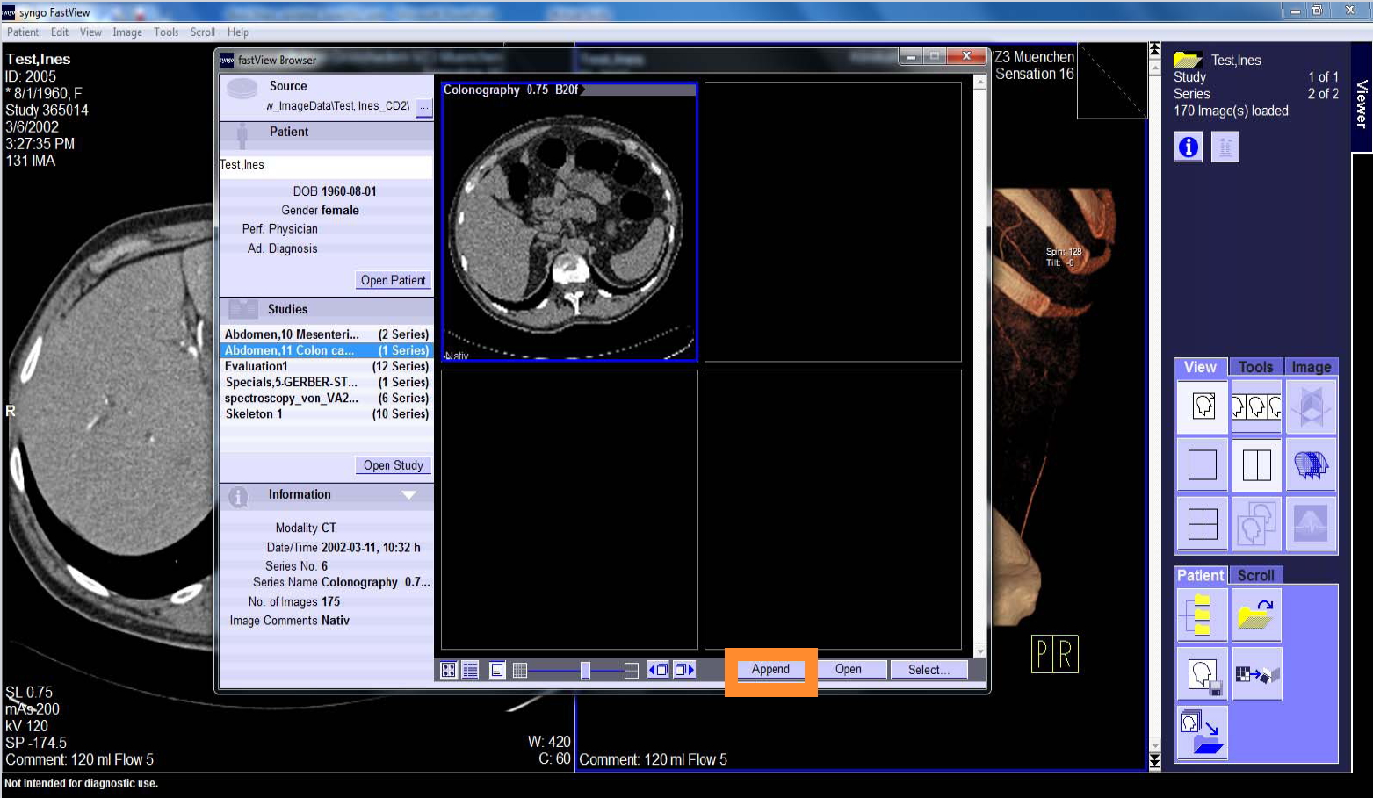Image resolution: width=1373 pixels, height=798 pixels.
Task: Click large thumbnails grid icon at slider end
Action: (631, 671)
